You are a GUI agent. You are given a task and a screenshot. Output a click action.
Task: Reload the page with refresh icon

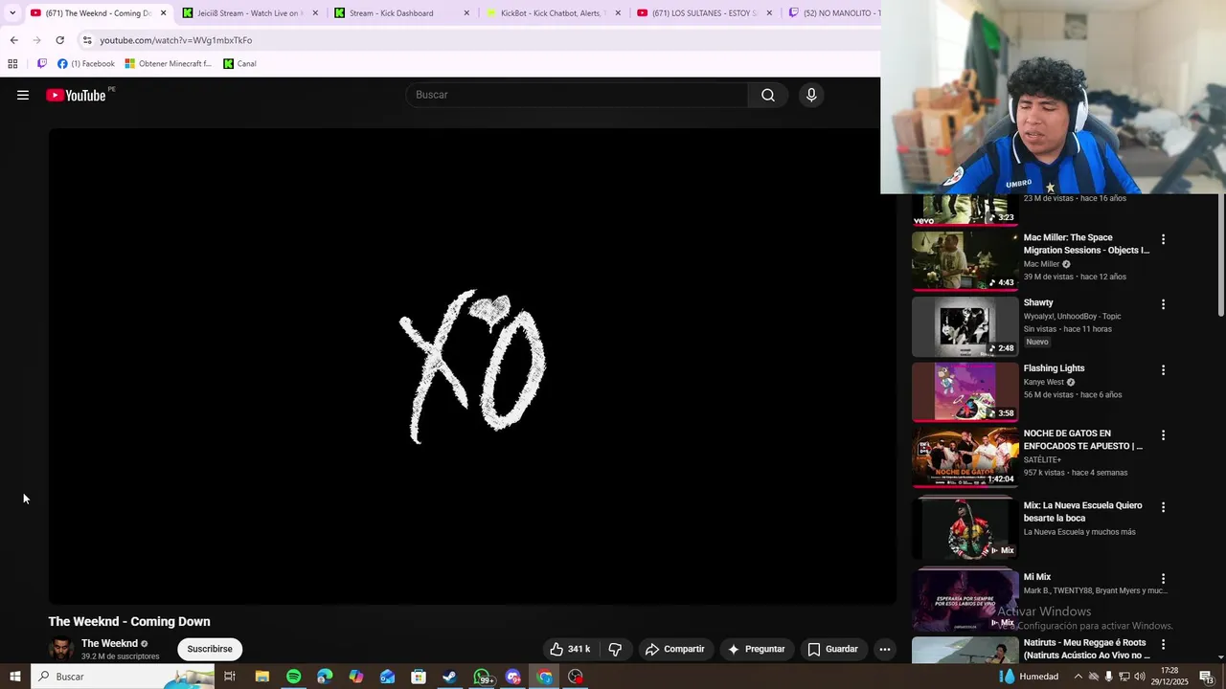pyautogui.click(x=59, y=40)
